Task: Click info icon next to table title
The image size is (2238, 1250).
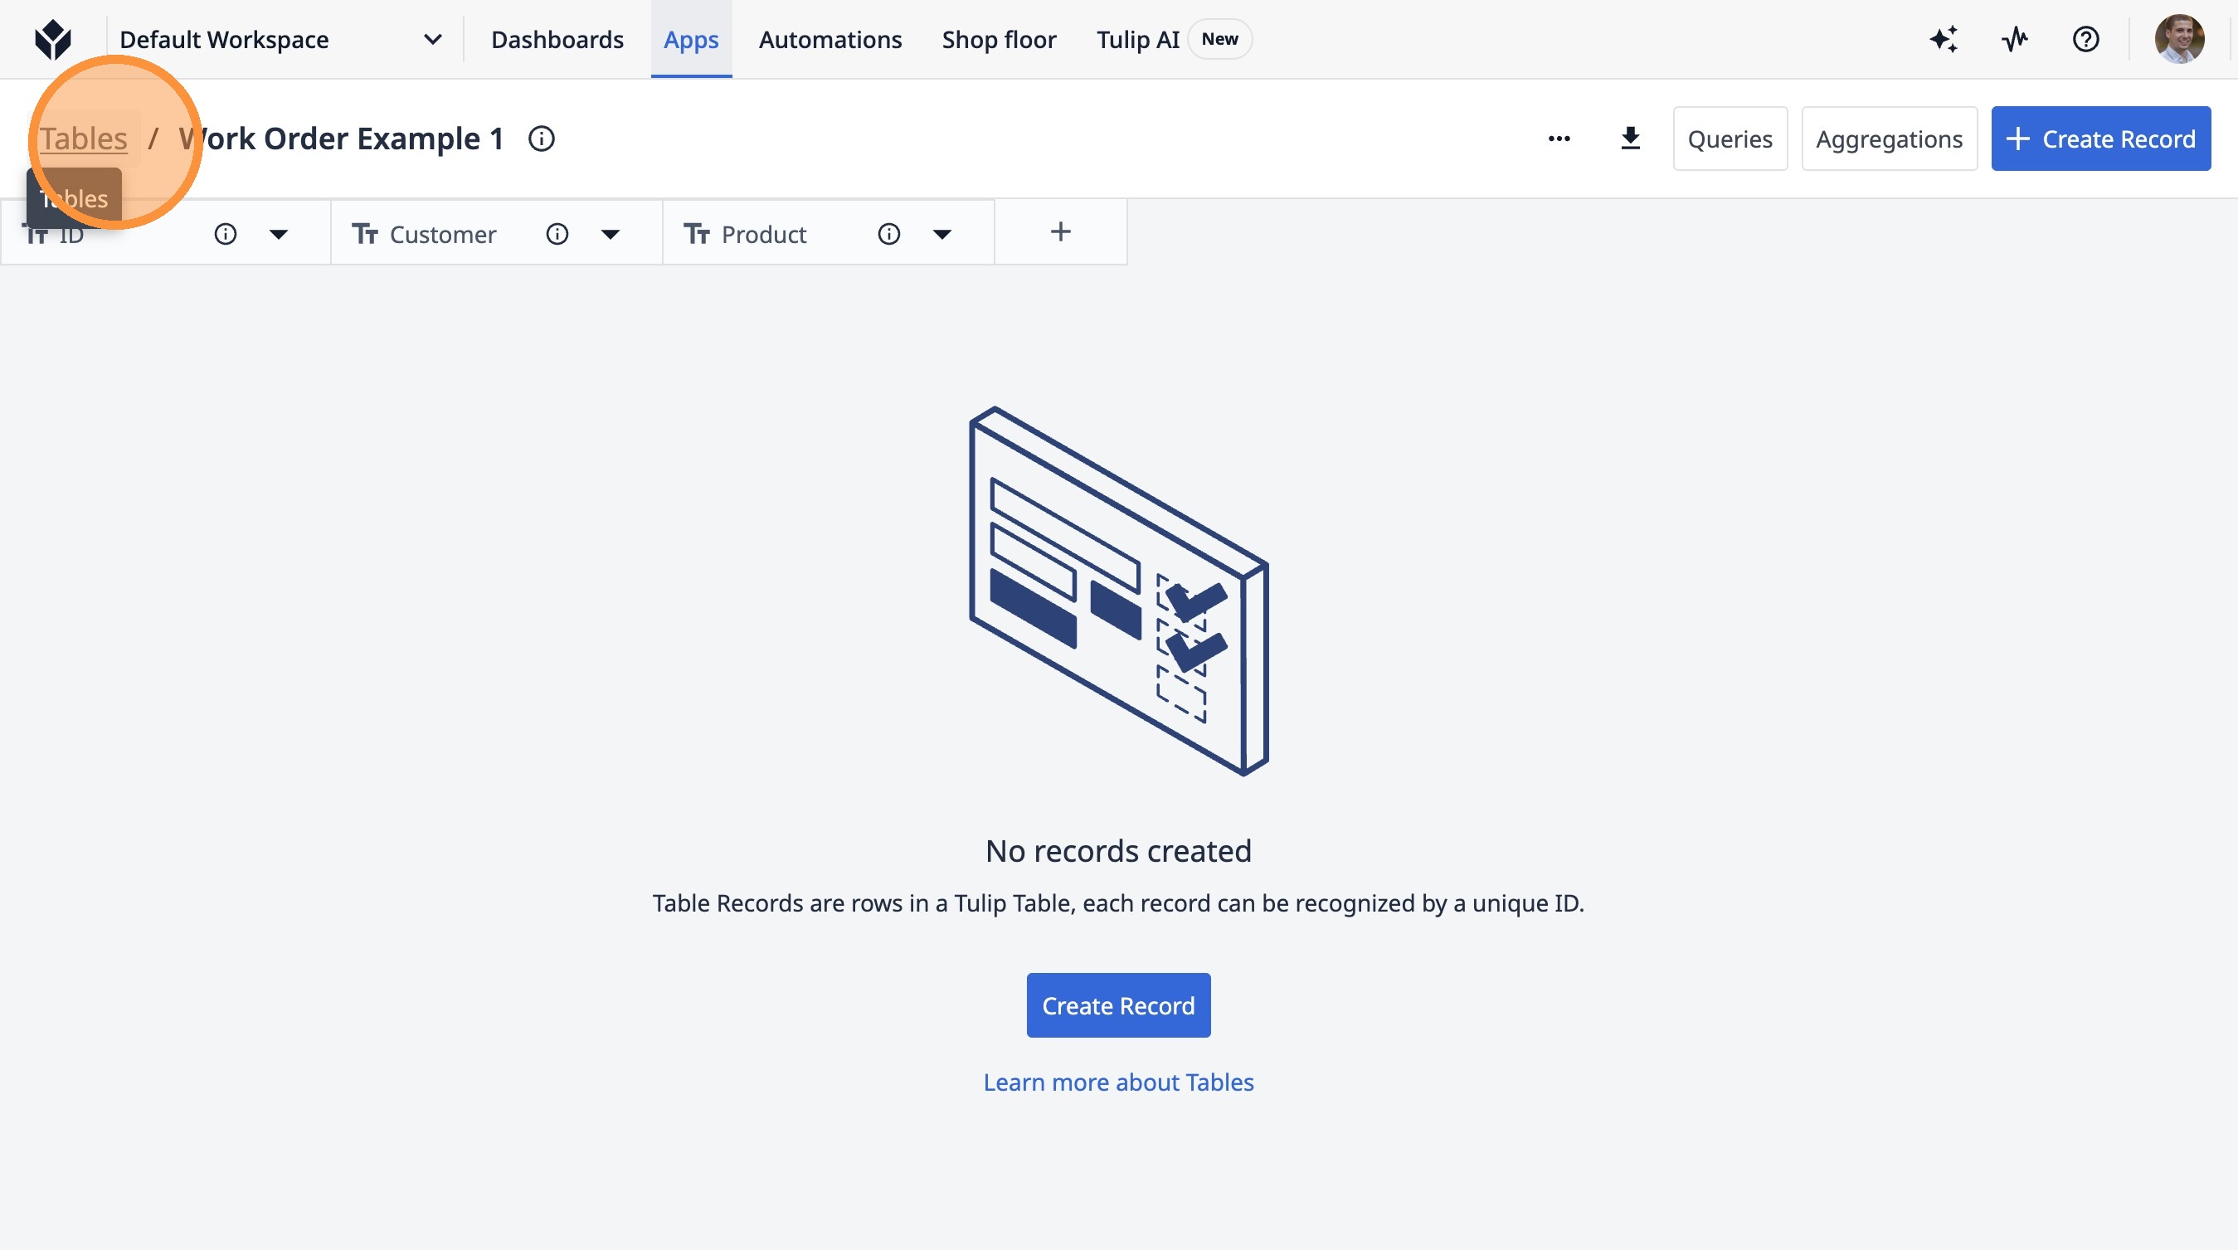Action: coord(542,139)
